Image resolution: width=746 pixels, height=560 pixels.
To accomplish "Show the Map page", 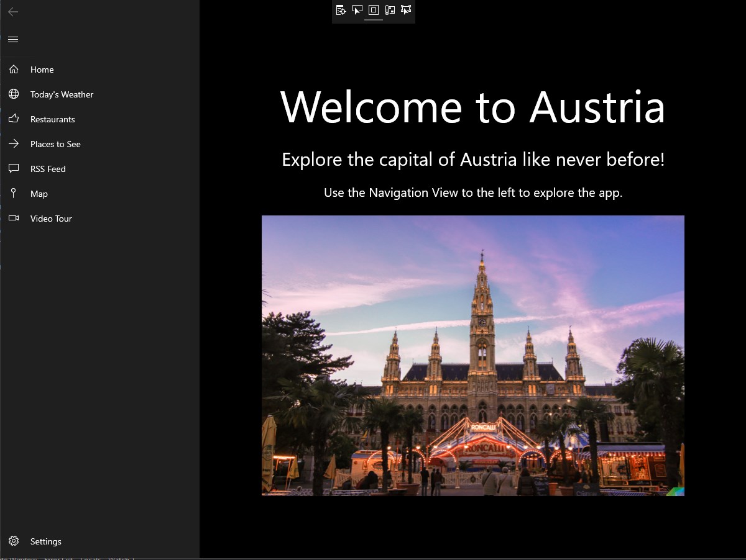I will pyautogui.click(x=99, y=194).
